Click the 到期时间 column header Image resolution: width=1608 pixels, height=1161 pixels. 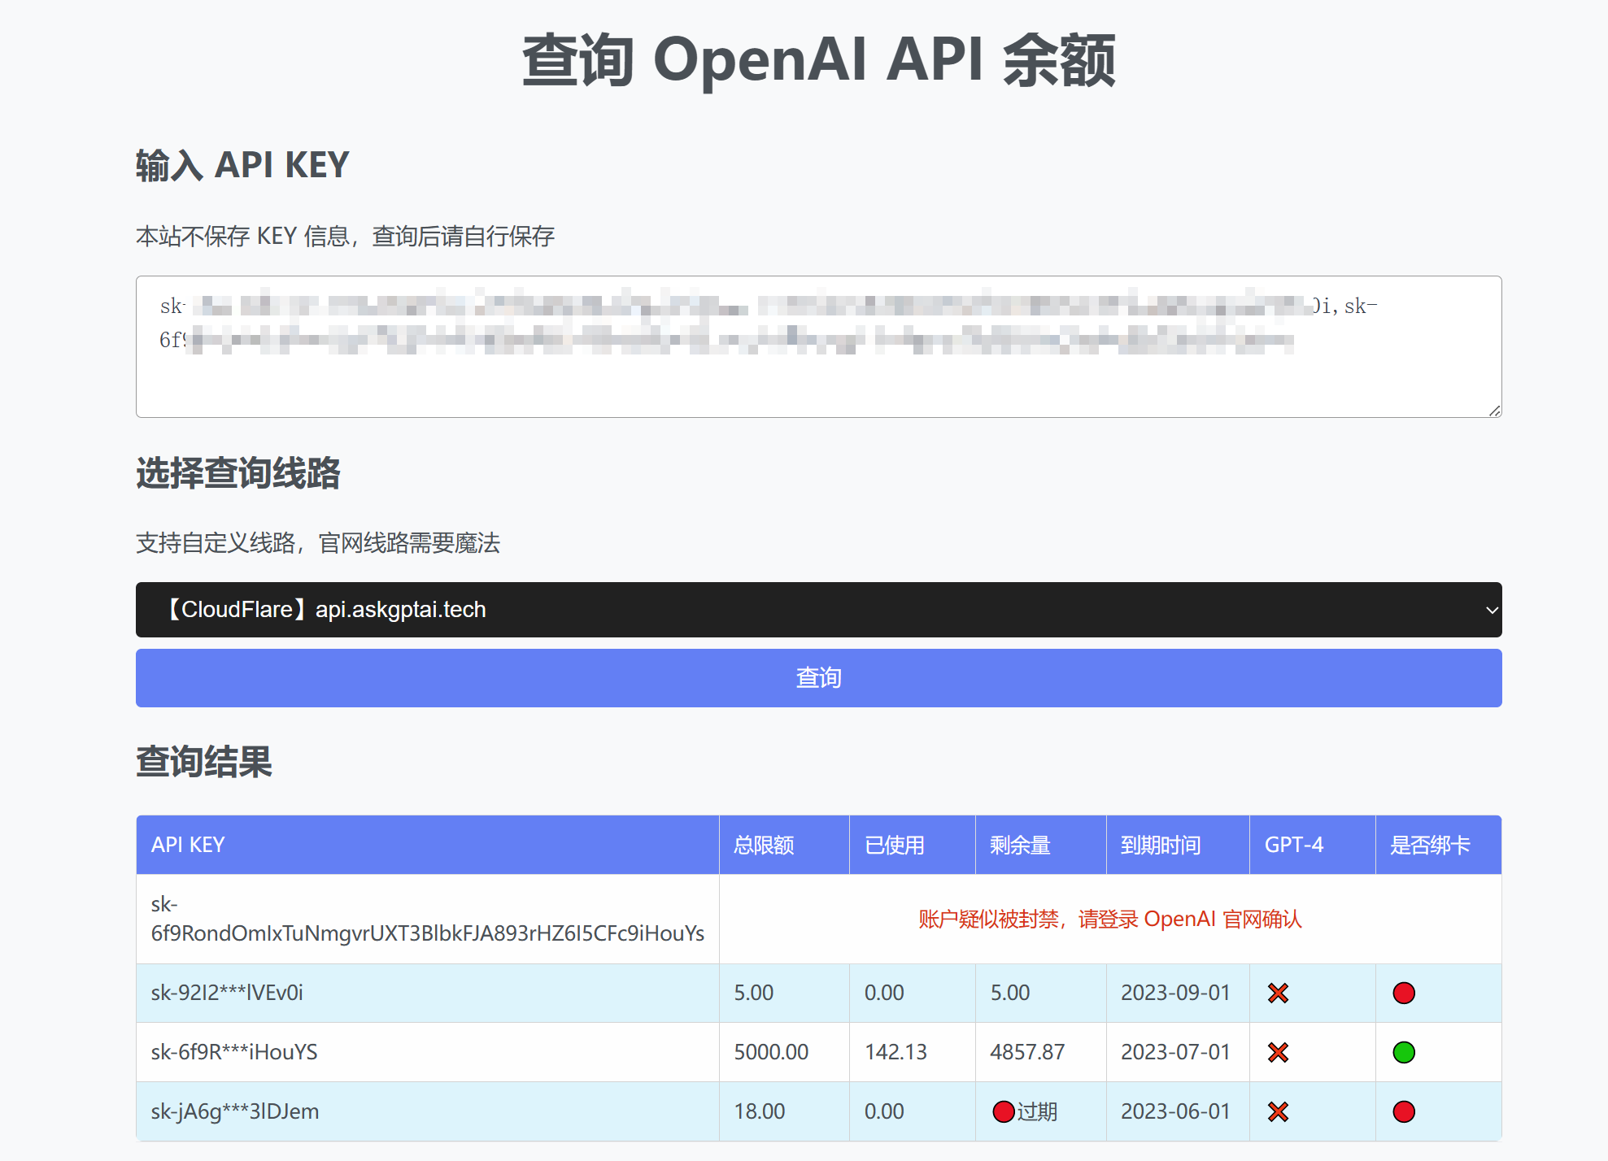(1160, 845)
